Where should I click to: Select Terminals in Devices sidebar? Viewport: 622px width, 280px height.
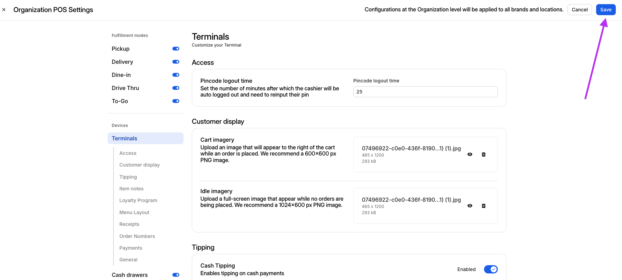coord(125,138)
